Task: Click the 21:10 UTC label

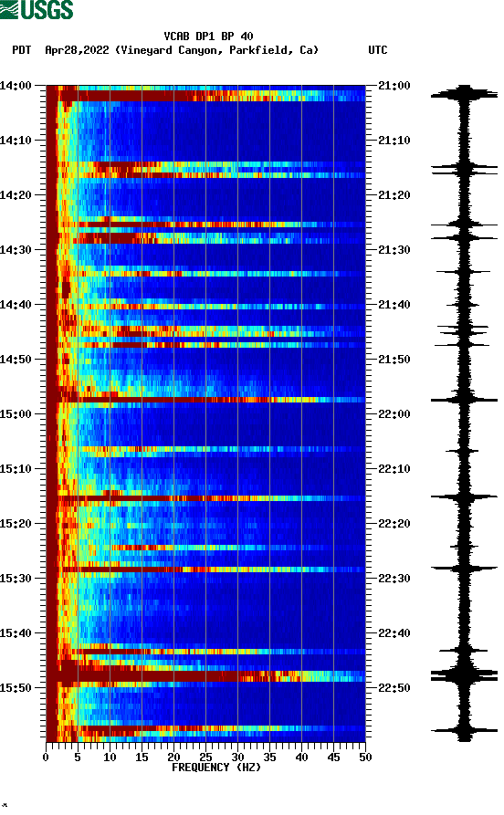Action: 394,141
